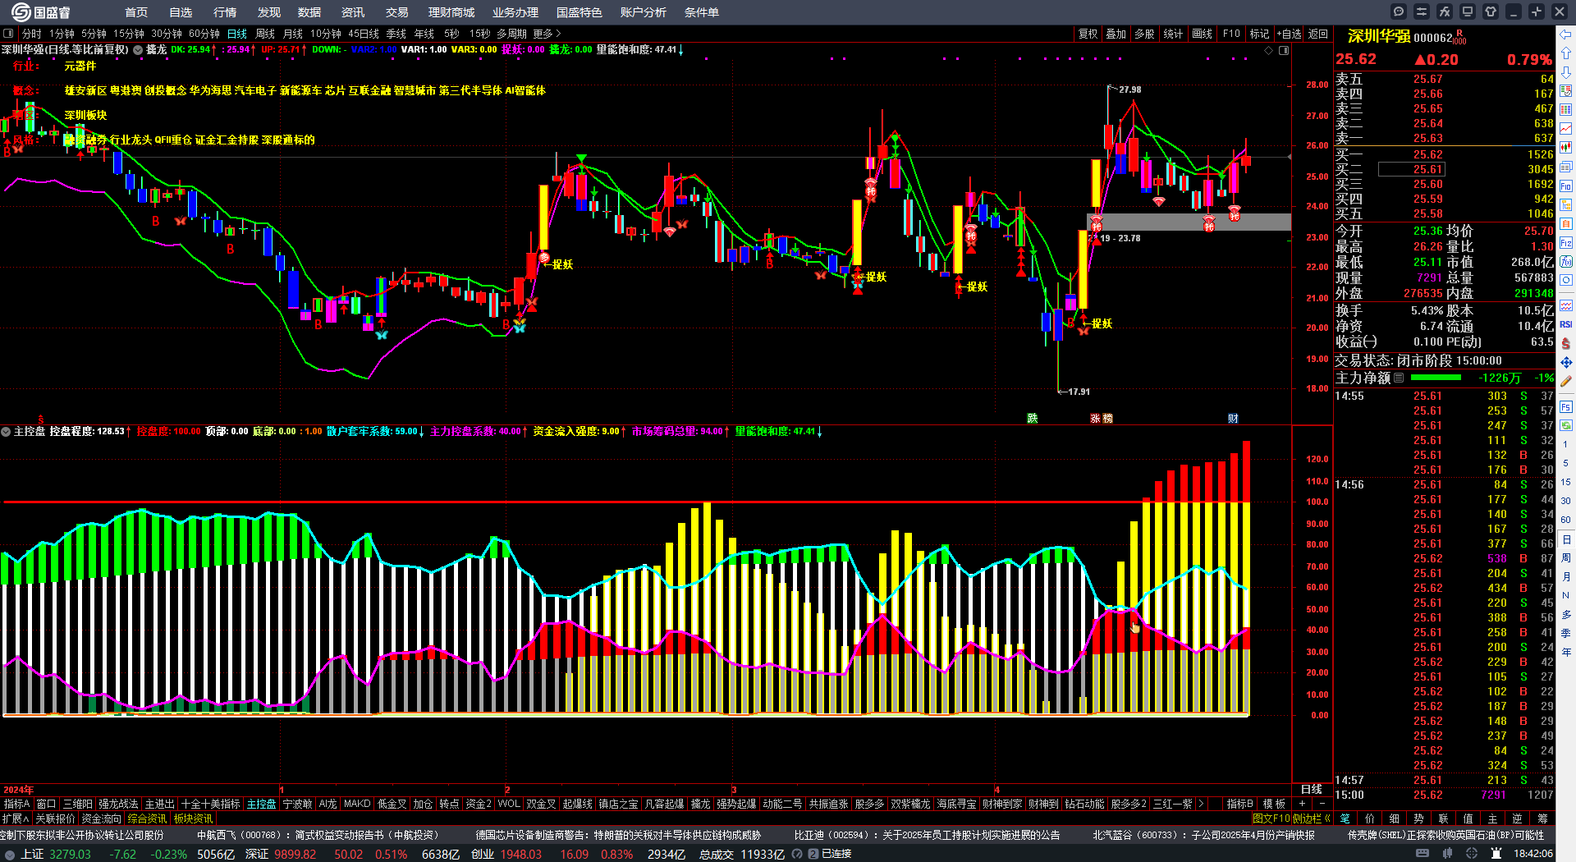Click the +自选 add to watchlist button

point(1290,34)
